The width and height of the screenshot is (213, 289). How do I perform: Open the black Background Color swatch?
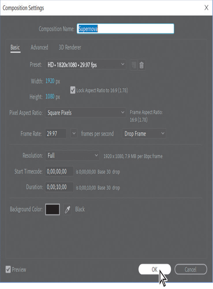53,209
